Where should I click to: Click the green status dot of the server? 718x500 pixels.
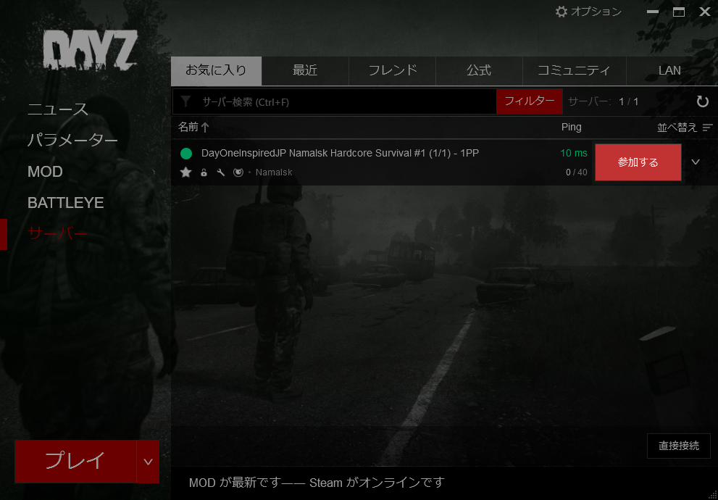[186, 153]
